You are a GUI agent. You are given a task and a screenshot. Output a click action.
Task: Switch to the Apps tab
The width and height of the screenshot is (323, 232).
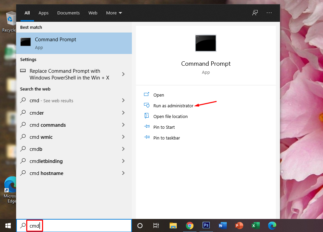(43, 13)
